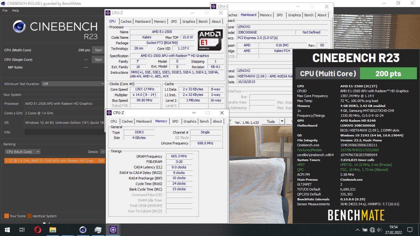
Task: Click title bar icon of CPU-Z Mainboard window
Action: click(214, 6)
